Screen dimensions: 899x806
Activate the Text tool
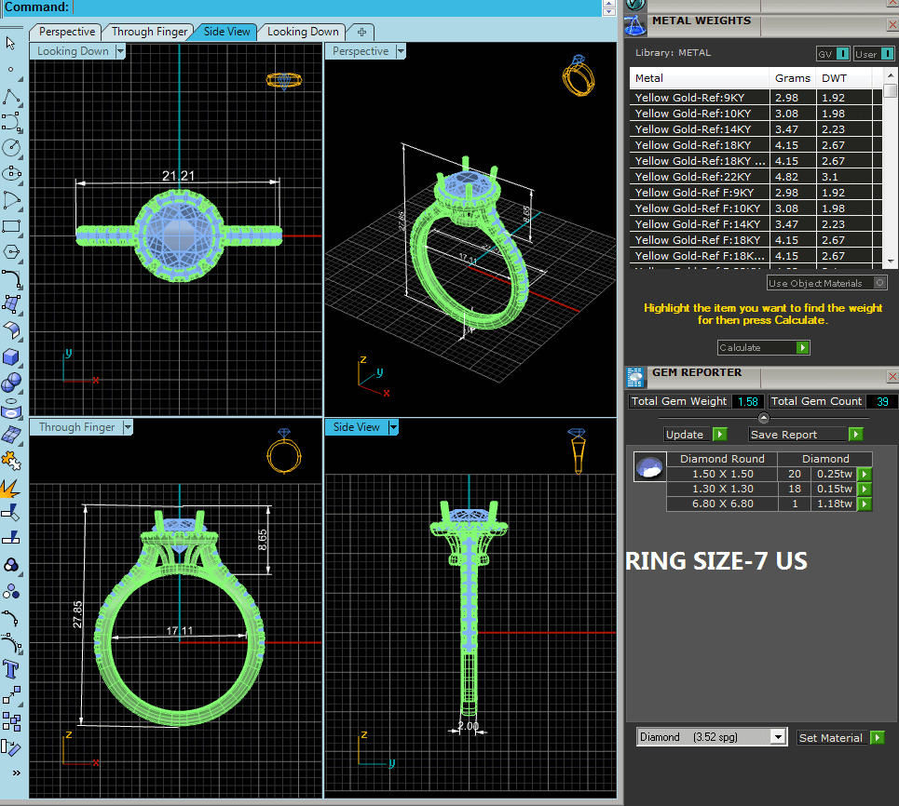[x=11, y=669]
